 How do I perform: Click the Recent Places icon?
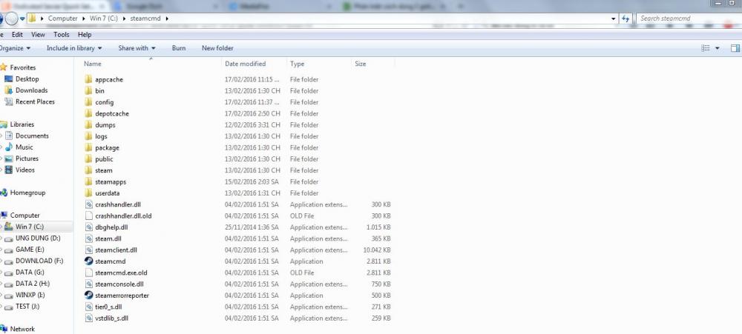(8, 101)
